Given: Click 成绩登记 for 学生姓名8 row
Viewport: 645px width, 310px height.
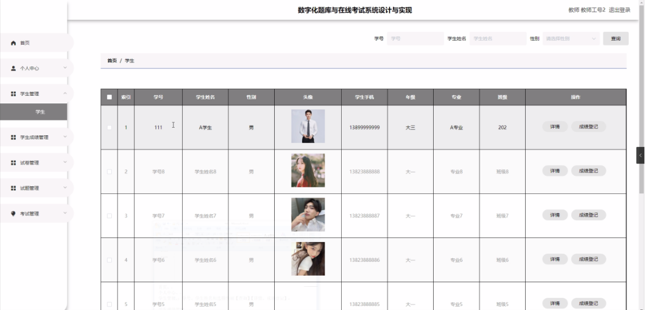Looking at the screenshot, I should click(x=588, y=171).
